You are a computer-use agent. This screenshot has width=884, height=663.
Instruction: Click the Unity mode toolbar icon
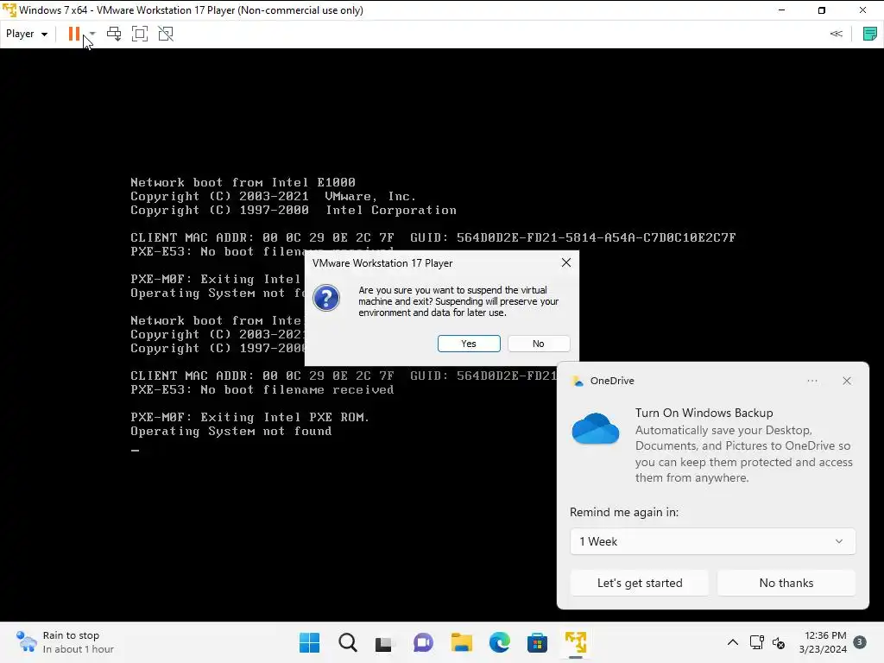[x=166, y=34]
